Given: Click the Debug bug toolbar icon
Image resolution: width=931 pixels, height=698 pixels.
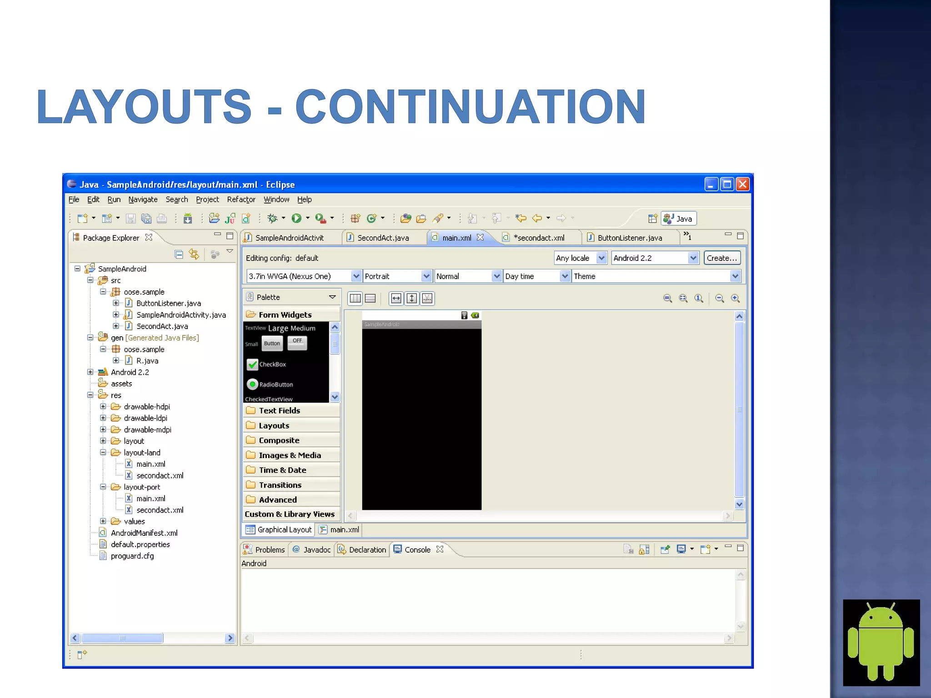Looking at the screenshot, I should point(272,219).
